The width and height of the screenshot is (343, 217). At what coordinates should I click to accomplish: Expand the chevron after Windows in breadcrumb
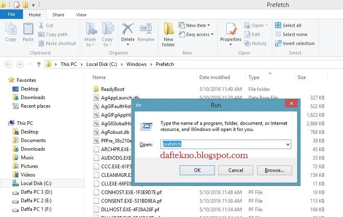[151, 64]
